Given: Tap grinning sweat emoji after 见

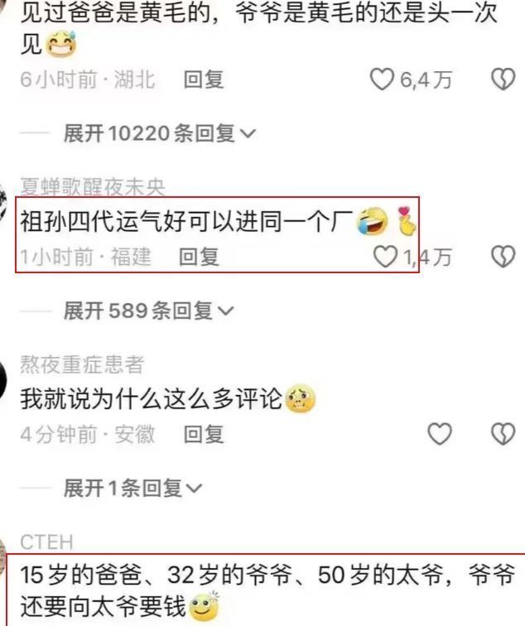Looking at the screenshot, I should (61, 44).
